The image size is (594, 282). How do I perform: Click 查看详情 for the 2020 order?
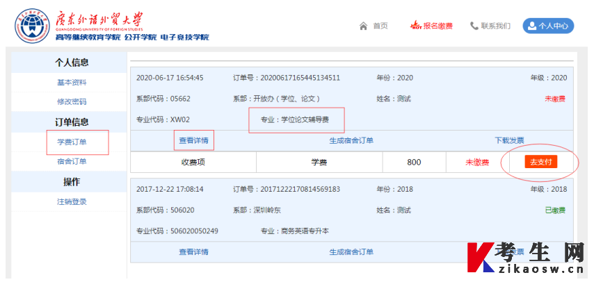click(x=193, y=140)
